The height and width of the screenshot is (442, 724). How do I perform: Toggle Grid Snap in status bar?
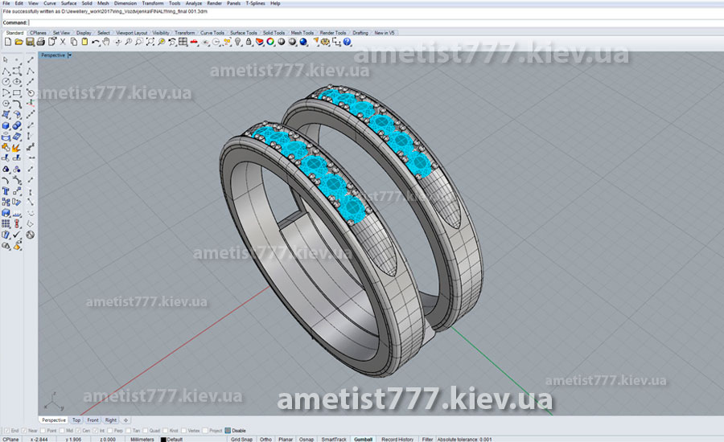pos(241,440)
